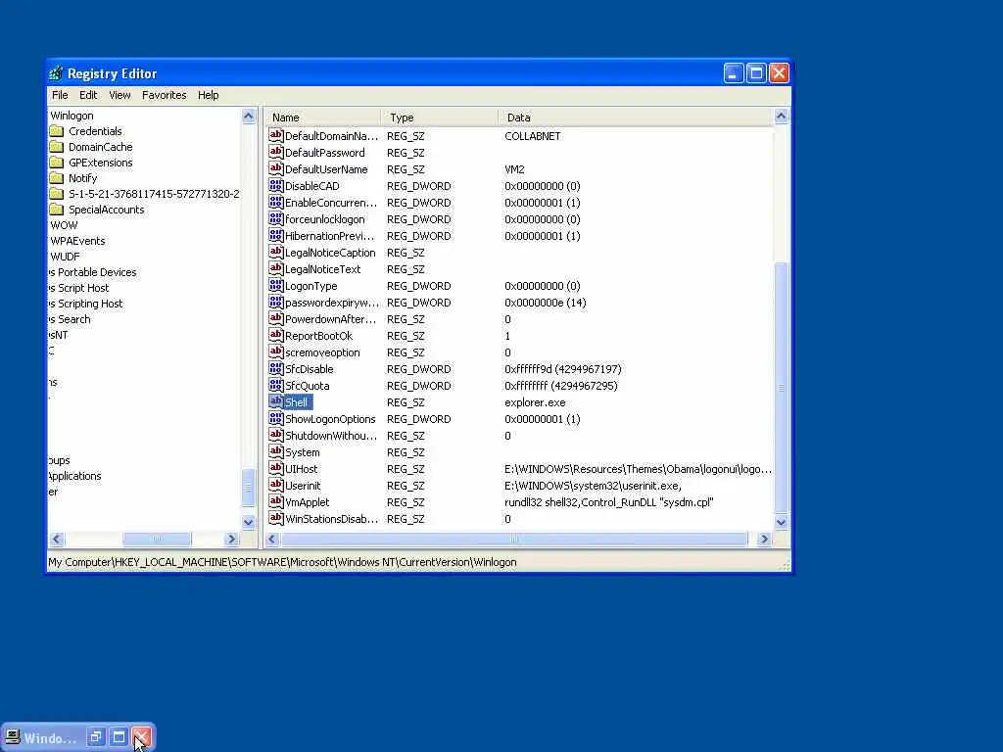Select the UIHost value name
This screenshot has height=752, width=1003.
pos(302,469)
